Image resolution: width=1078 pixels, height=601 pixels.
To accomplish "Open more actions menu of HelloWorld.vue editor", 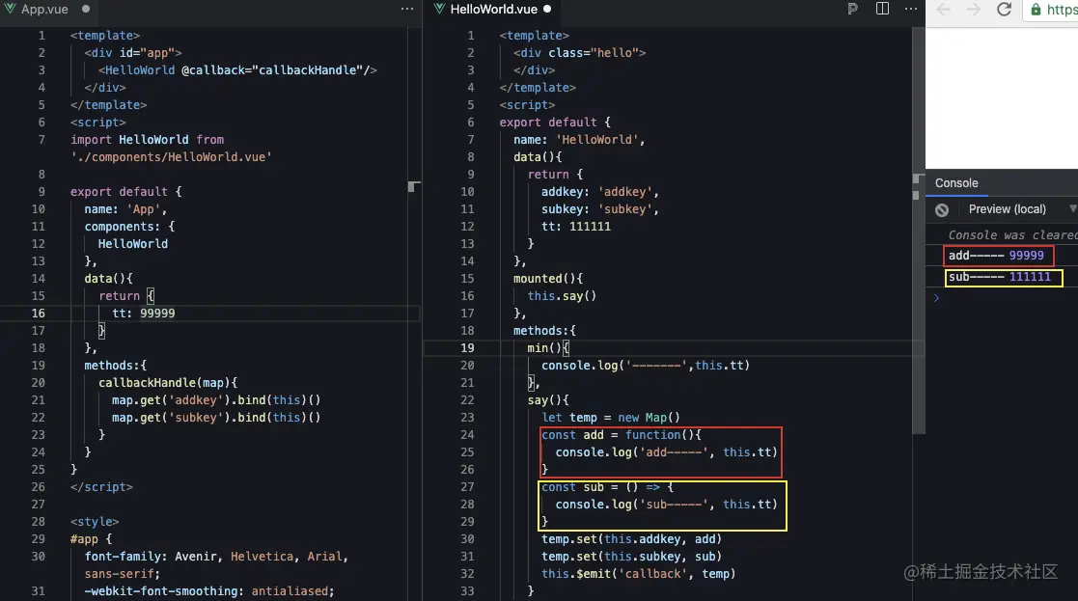I will point(911,9).
